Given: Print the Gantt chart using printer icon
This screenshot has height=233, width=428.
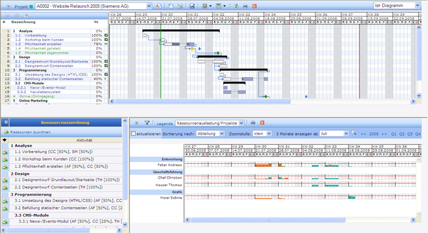Looking at the screenshot, I should (245, 6).
